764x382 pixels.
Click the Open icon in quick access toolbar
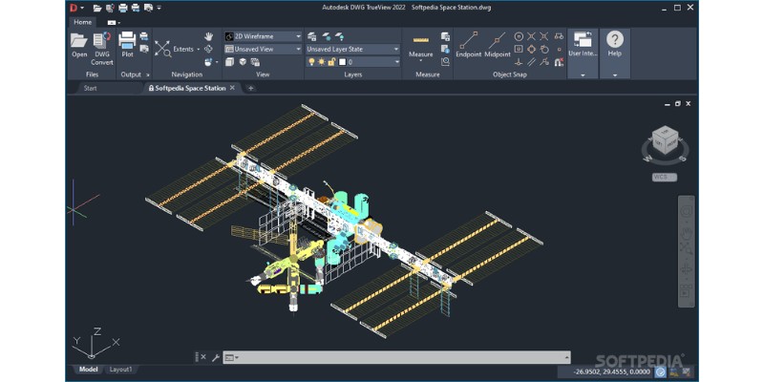click(x=97, y=8)
